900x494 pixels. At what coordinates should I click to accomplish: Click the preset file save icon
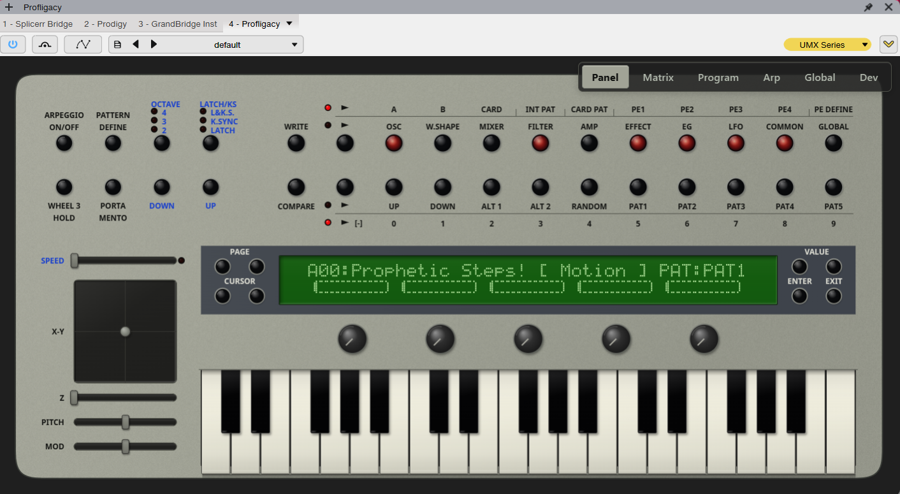point(118,45)
